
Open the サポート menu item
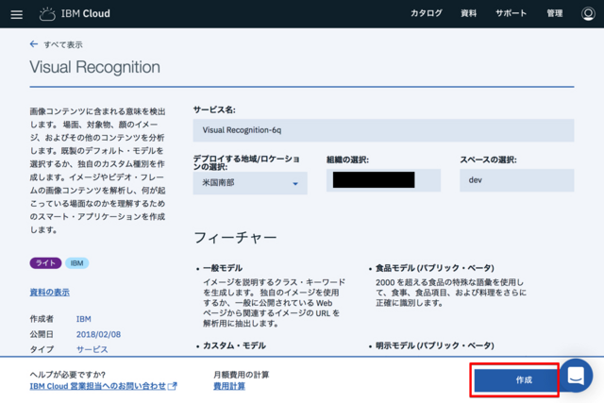511,13
